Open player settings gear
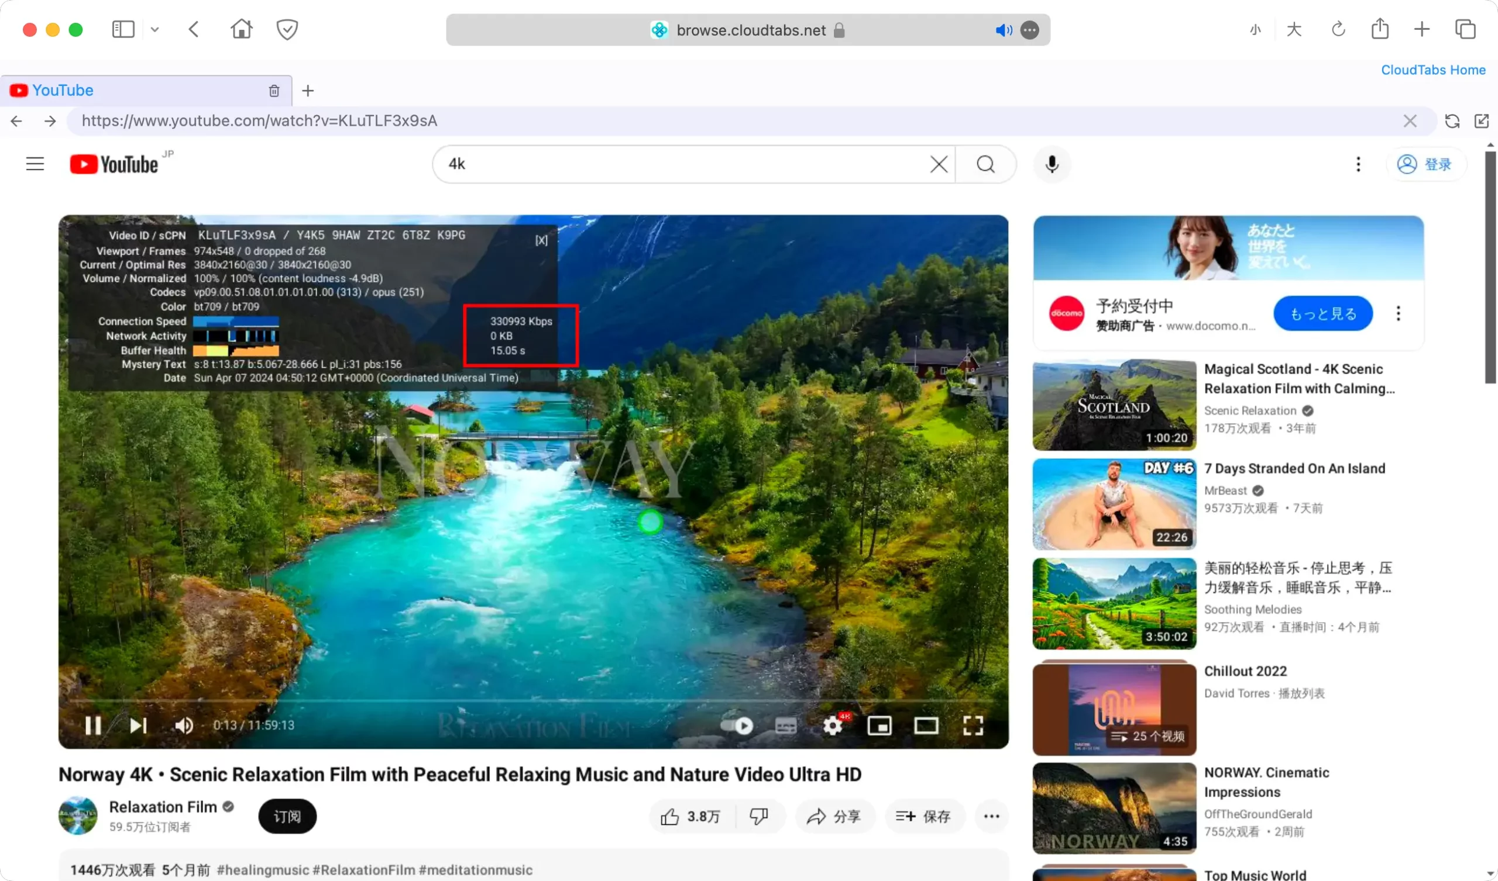Image resolution: width=1498 pixels, height=881 pixels. 832,725
